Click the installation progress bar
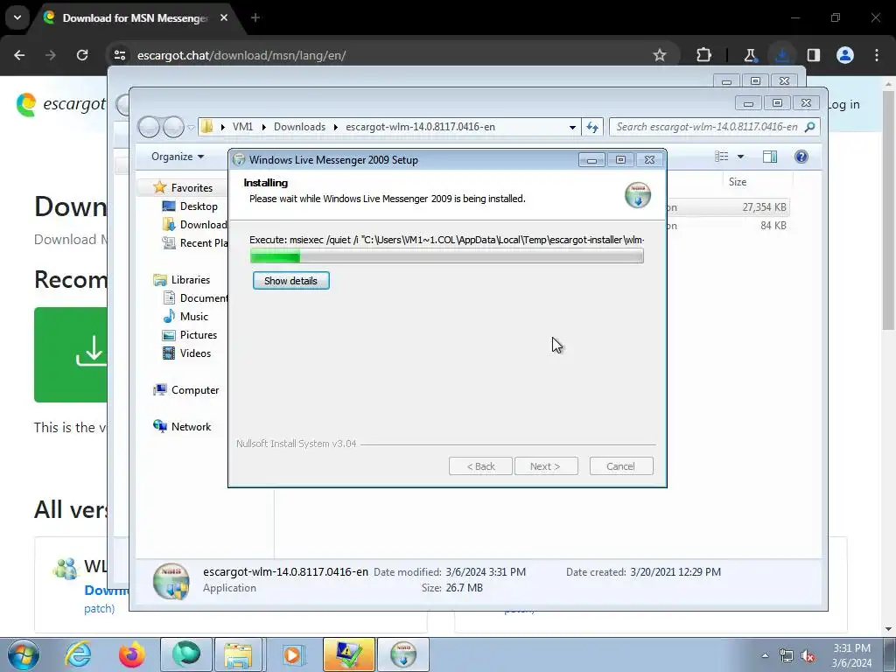 (x=447, y=256)
